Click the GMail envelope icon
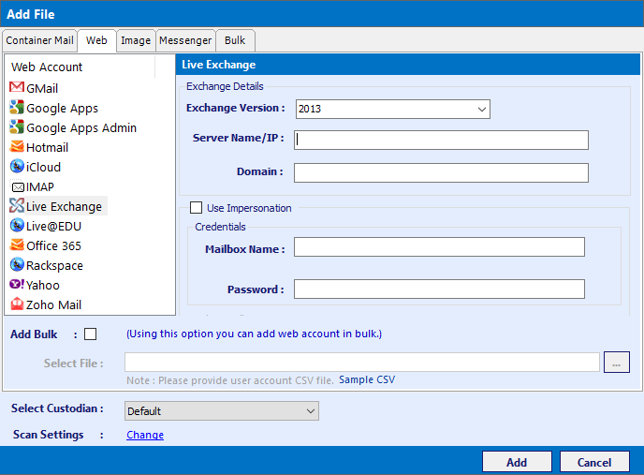This screenshot has width=644, height=475. click(x=17, y=87)
